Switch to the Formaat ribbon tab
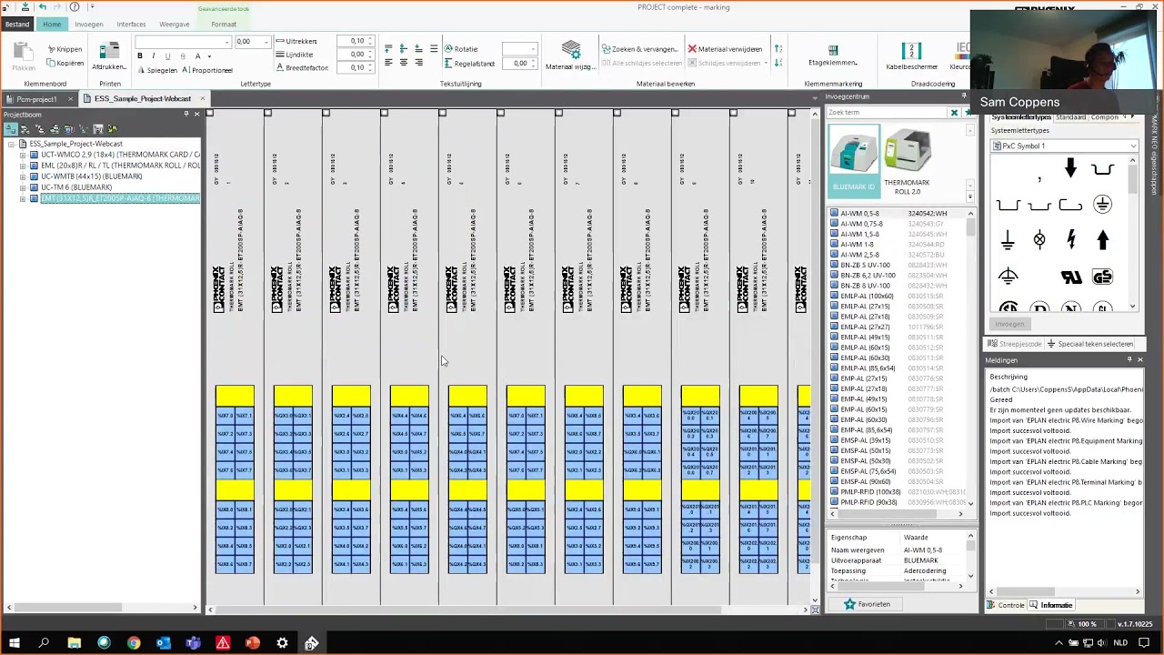The height and width of the screenshot is (655, 1164). coord(224,25)
